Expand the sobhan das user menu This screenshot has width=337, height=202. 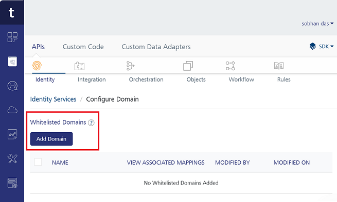(x=317, y=24)
